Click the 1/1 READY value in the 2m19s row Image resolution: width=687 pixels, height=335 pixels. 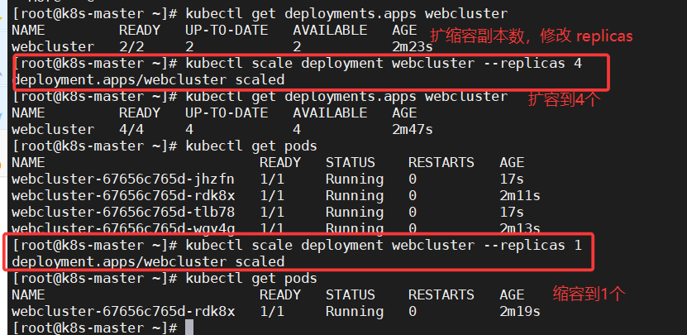(272, 311)
